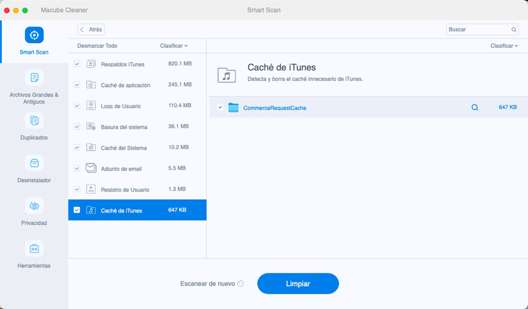Click the Adjunto de email envelope icon
Image resolution: width=528 pixels, height=309 pixels.
pyautogui.click(x=91, y=168)
